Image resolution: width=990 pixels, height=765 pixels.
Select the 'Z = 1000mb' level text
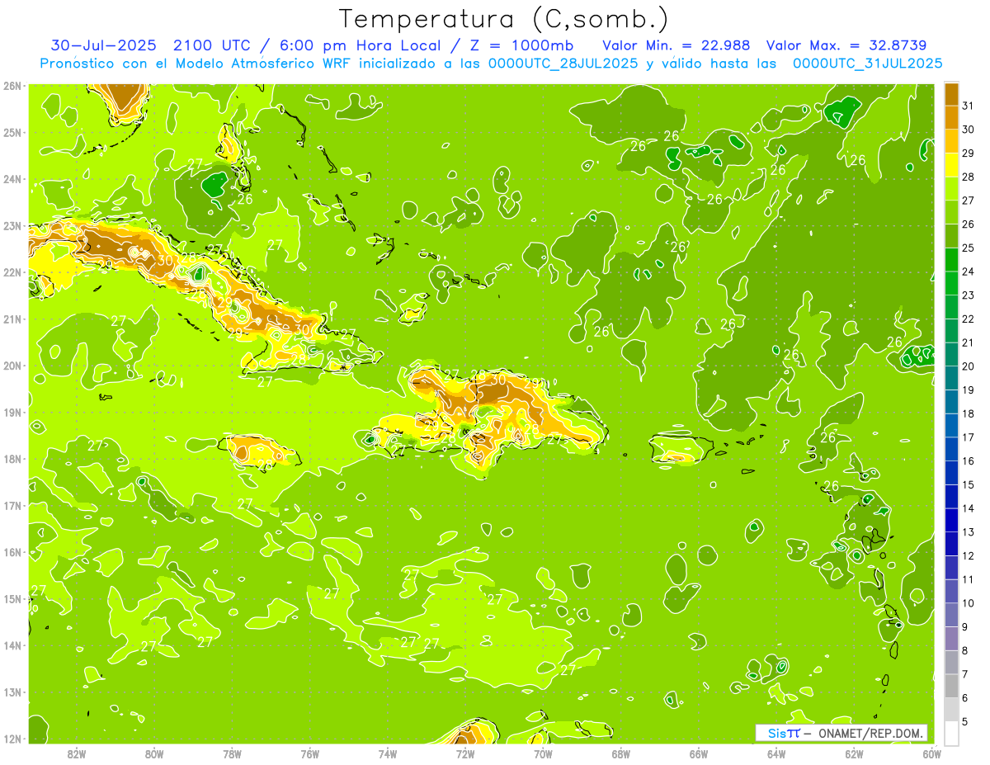click(x=521, y=45)
